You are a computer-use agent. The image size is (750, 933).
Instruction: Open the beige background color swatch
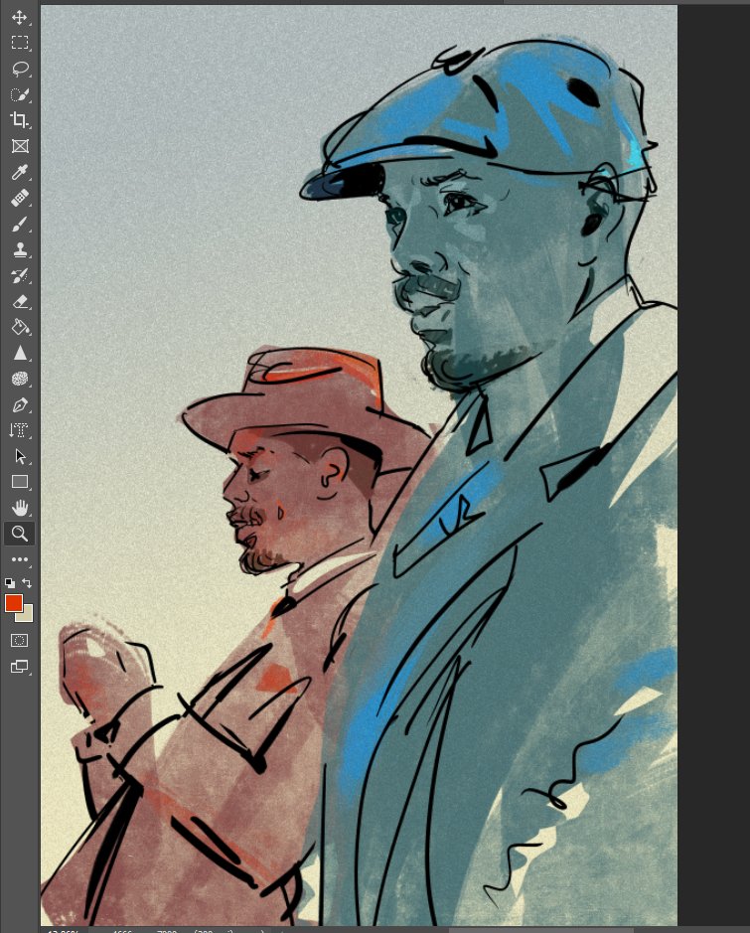[26, 615]
